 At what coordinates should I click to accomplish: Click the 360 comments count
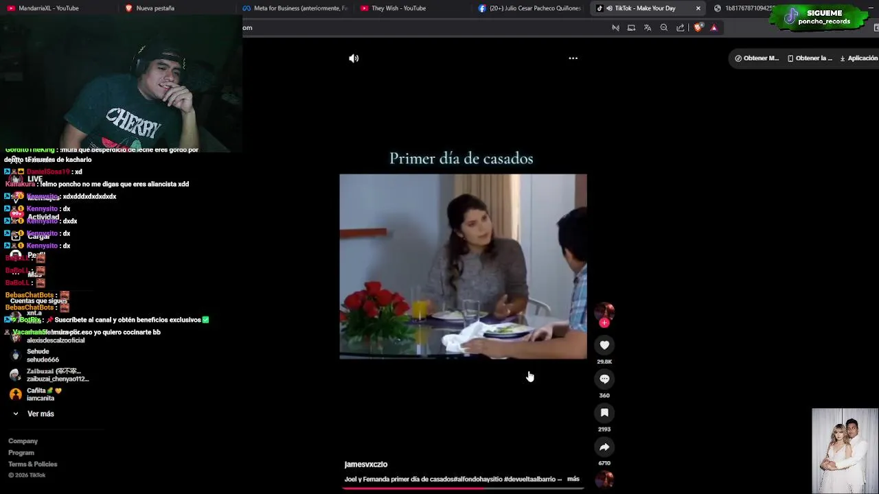tap(604, 395)
